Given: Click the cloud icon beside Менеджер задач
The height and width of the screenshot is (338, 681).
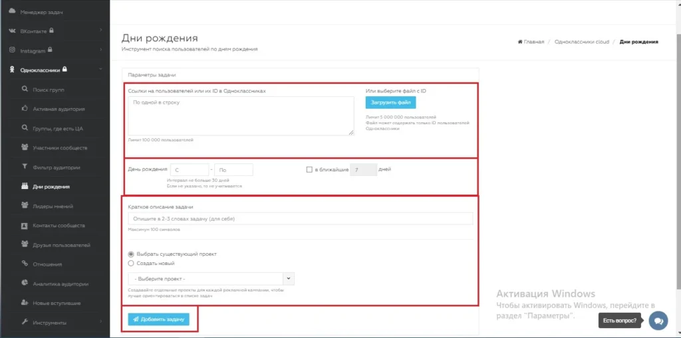Looking at the screenshot, I should (x=12, y=12).
